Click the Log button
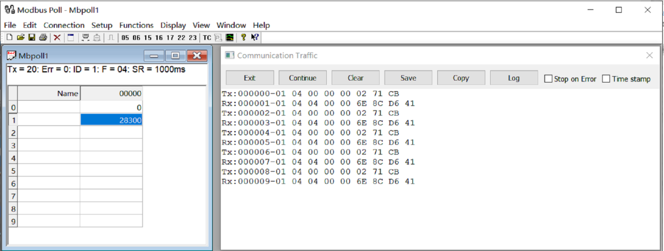The width and height of the screenshot is (664, 251). coord(513,78)
